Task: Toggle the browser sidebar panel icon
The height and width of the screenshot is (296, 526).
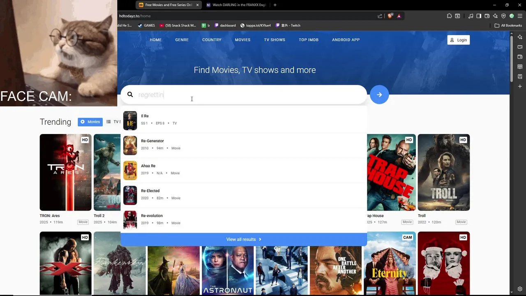Action: pyautogui.click(x=479, y=16)
